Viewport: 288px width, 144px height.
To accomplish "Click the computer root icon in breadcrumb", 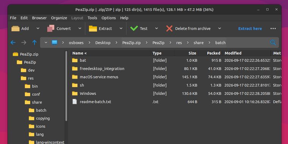I will [55, 42].
